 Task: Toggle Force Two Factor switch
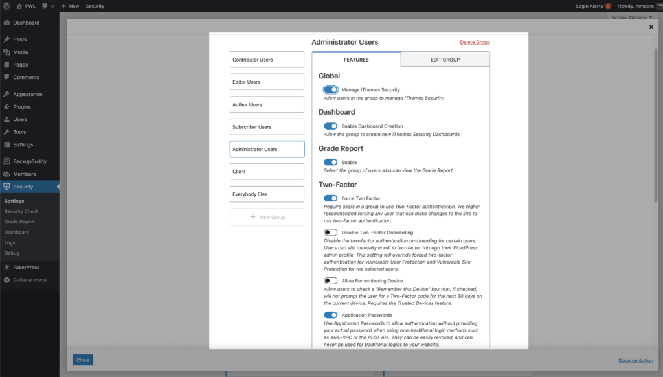click(331, 198)
